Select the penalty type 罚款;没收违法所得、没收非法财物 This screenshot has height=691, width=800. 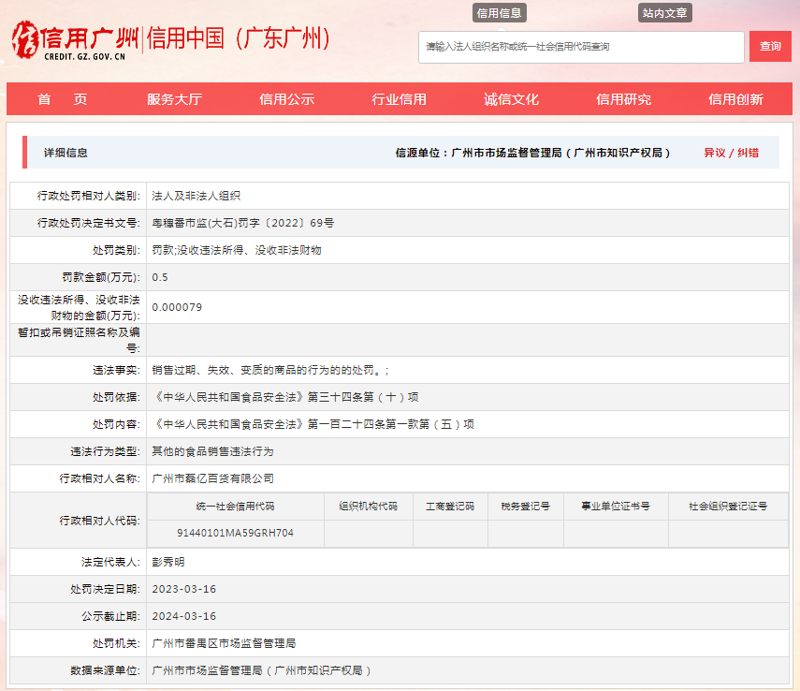click(237, 250)
